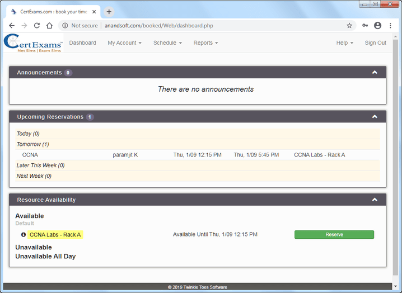Click the Not secure info icon
Image resolution: width=402 pixels, height=293 pixels.
pyautogui.click(x=65, y=26)
